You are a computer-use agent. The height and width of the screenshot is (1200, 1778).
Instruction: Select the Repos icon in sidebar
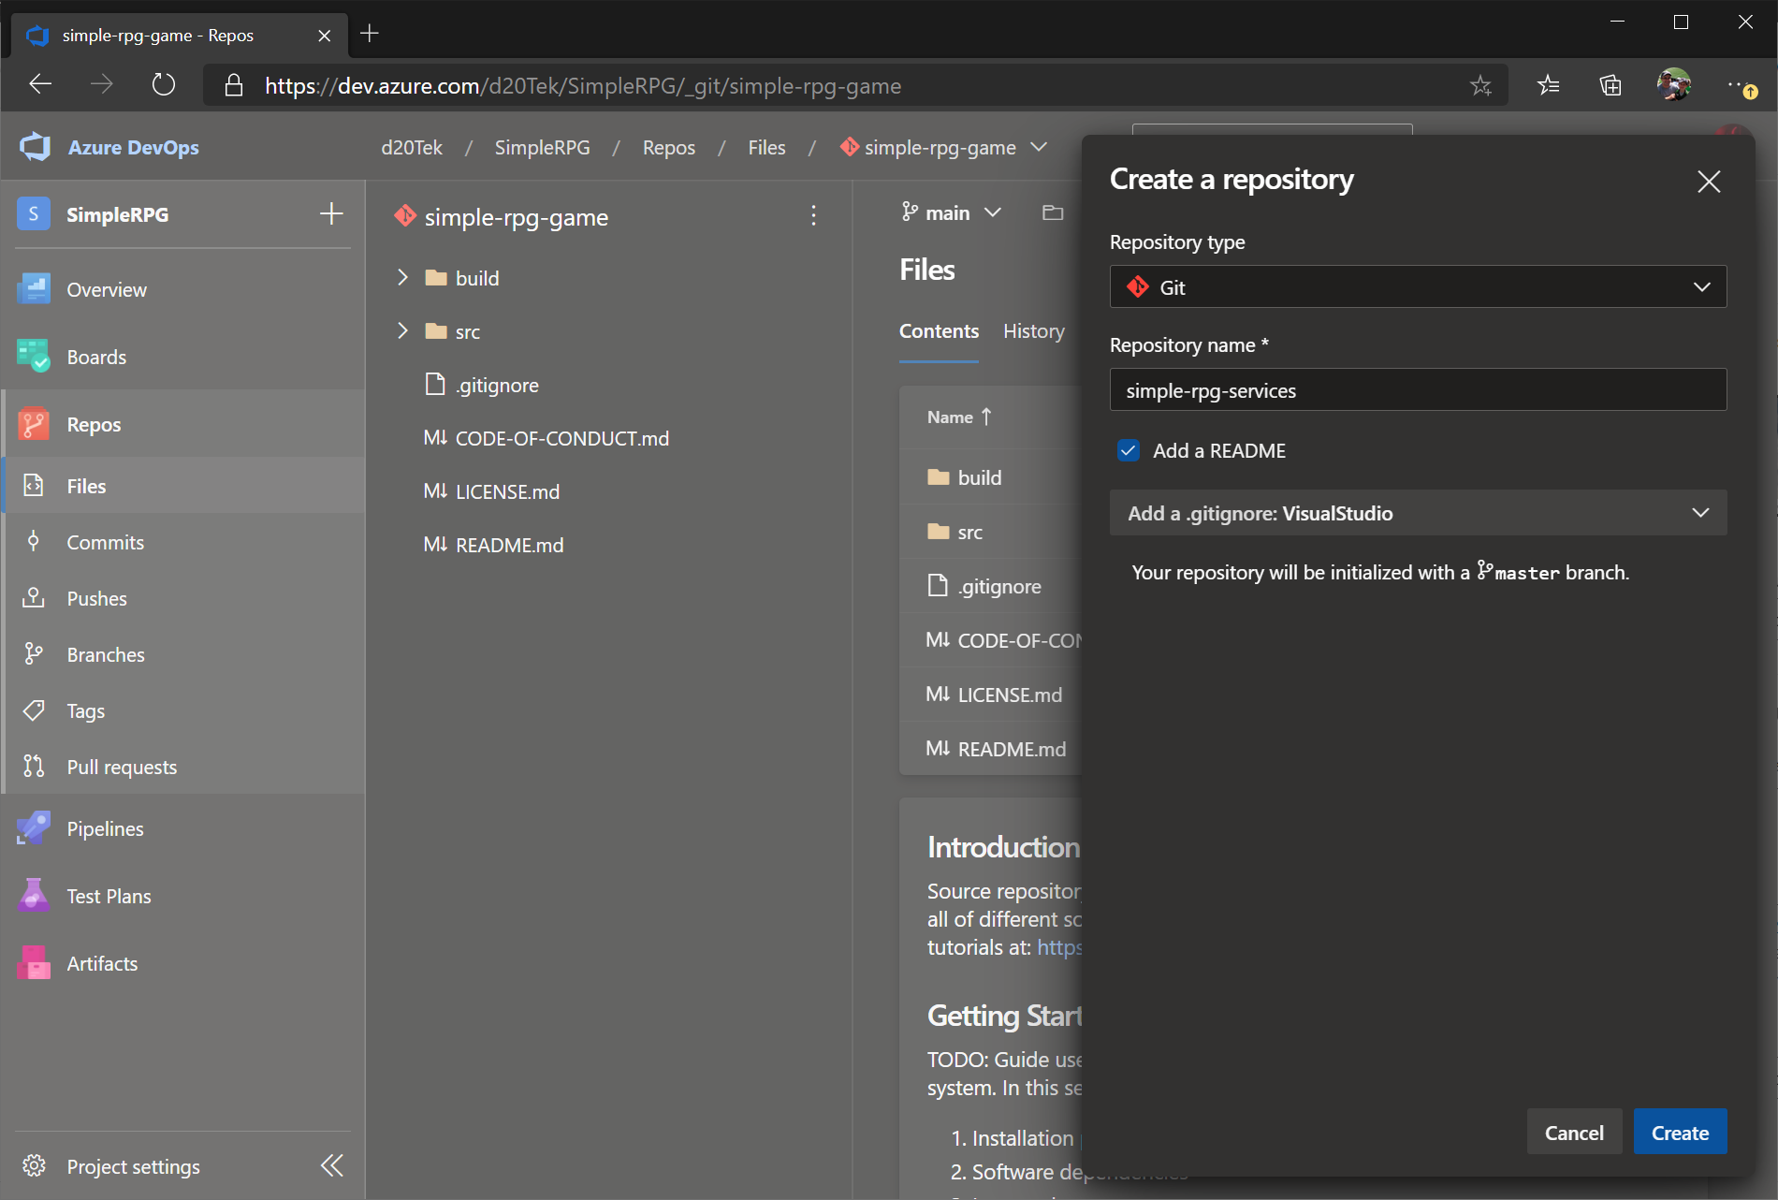pyautogui.click(x=34, y=423)
